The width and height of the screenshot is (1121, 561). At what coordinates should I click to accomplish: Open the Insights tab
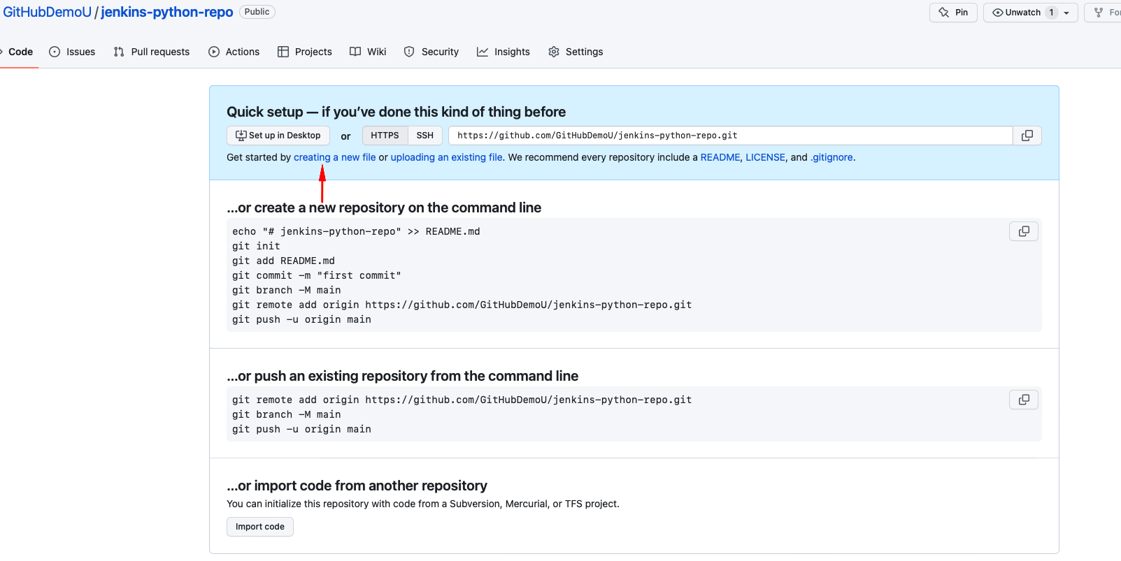point(504,52)
